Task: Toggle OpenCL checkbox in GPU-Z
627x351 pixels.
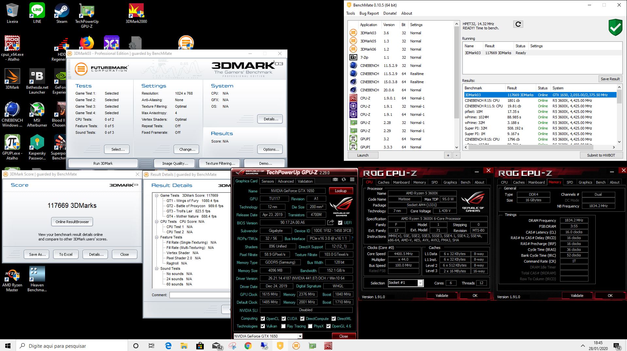Action: point(263,319)
